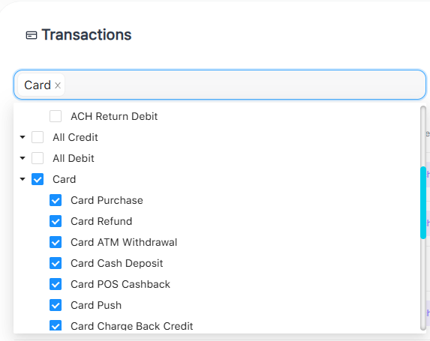Image resolution: width=430 pixels, height=341 pixels.
Task: Remove the Card filter tag
Action: pyautogui.click(x=58, y=85)
